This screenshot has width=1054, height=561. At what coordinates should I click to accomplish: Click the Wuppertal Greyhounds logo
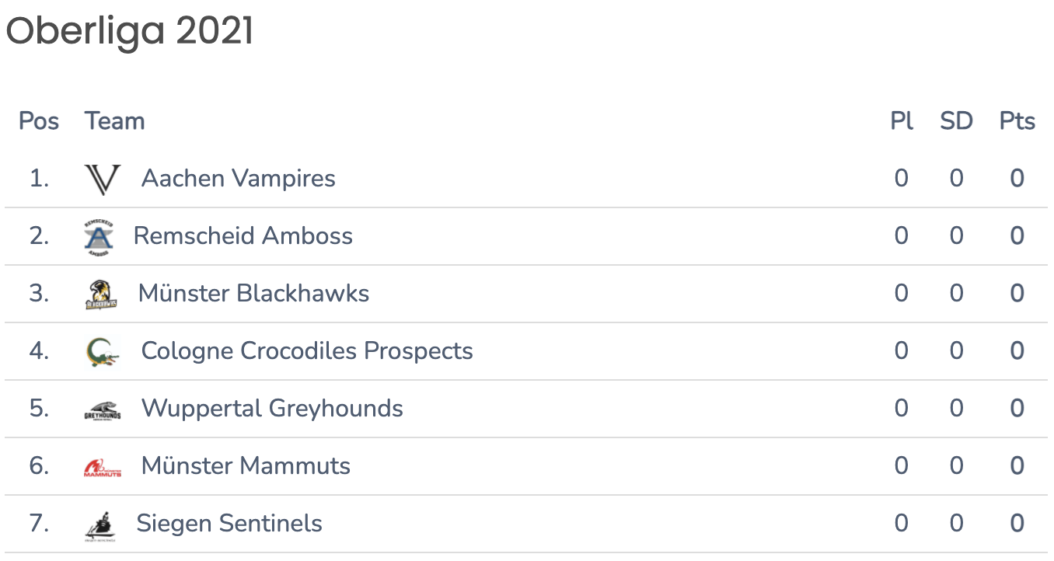point(103,410)
